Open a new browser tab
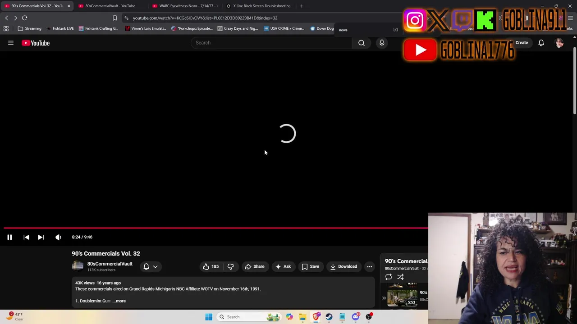Screen dimensions: 577x324 click(x=302, y=6)
